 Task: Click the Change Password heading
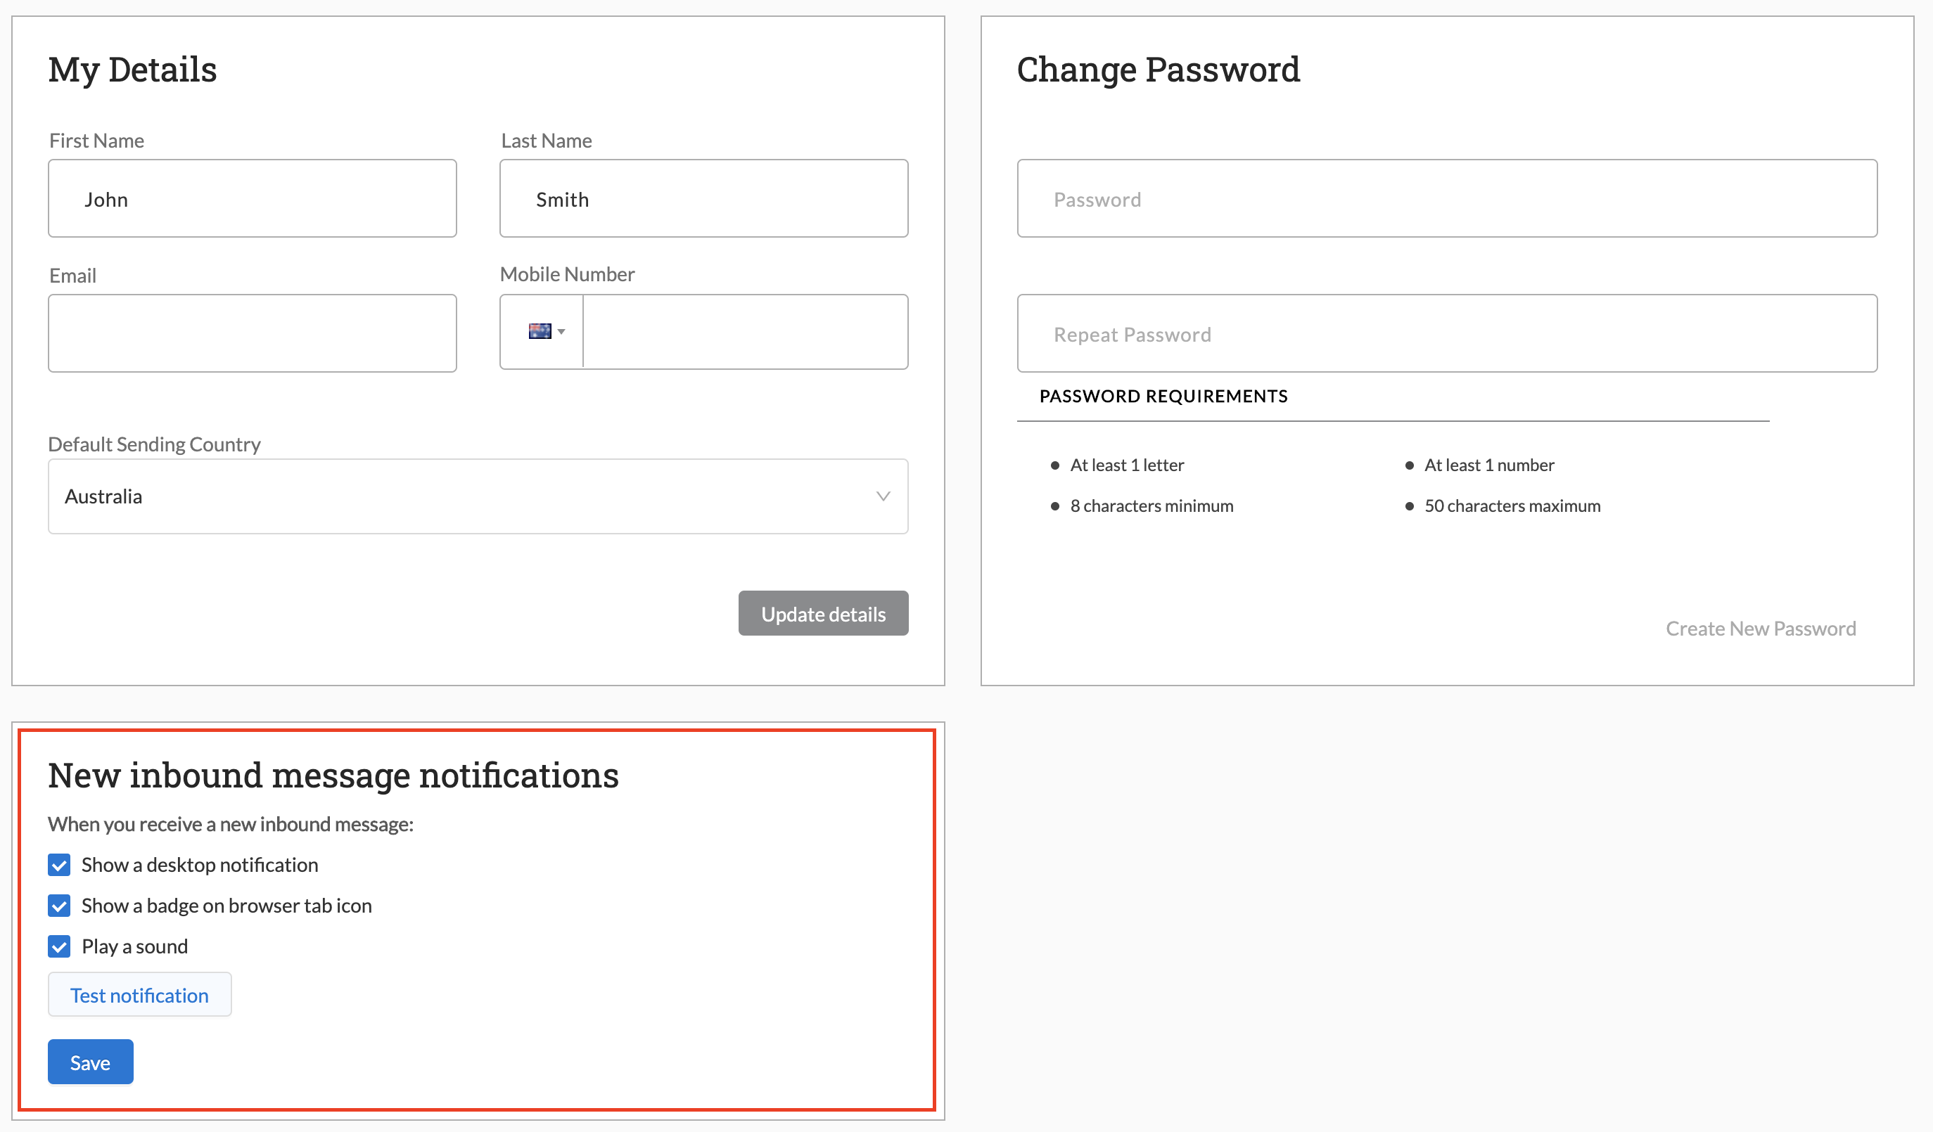pos(1159,70)
